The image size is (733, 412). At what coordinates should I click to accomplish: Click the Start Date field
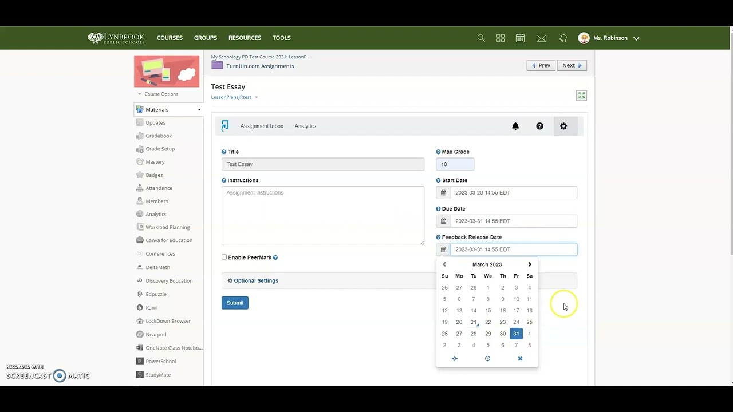tap(514, 193)
